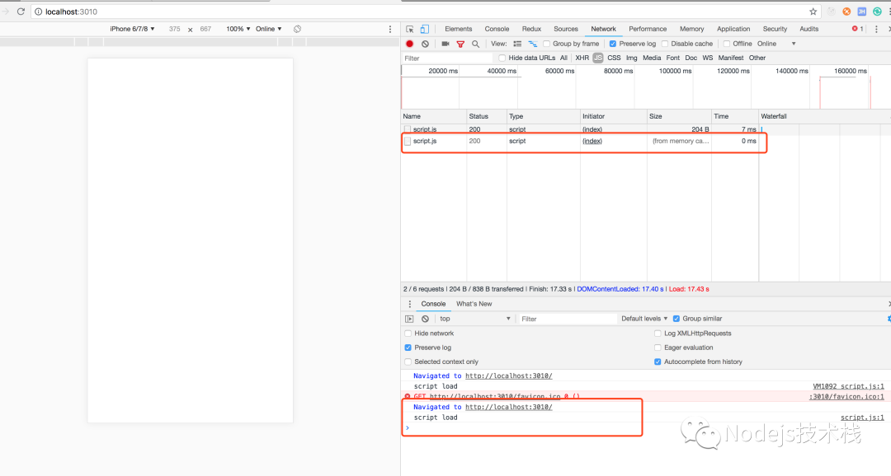Toggle Group similar in console
The image size is (891, 476).
click(676, 319)
